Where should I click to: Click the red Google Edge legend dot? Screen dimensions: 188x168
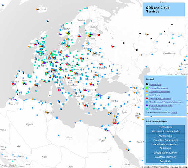147,98
